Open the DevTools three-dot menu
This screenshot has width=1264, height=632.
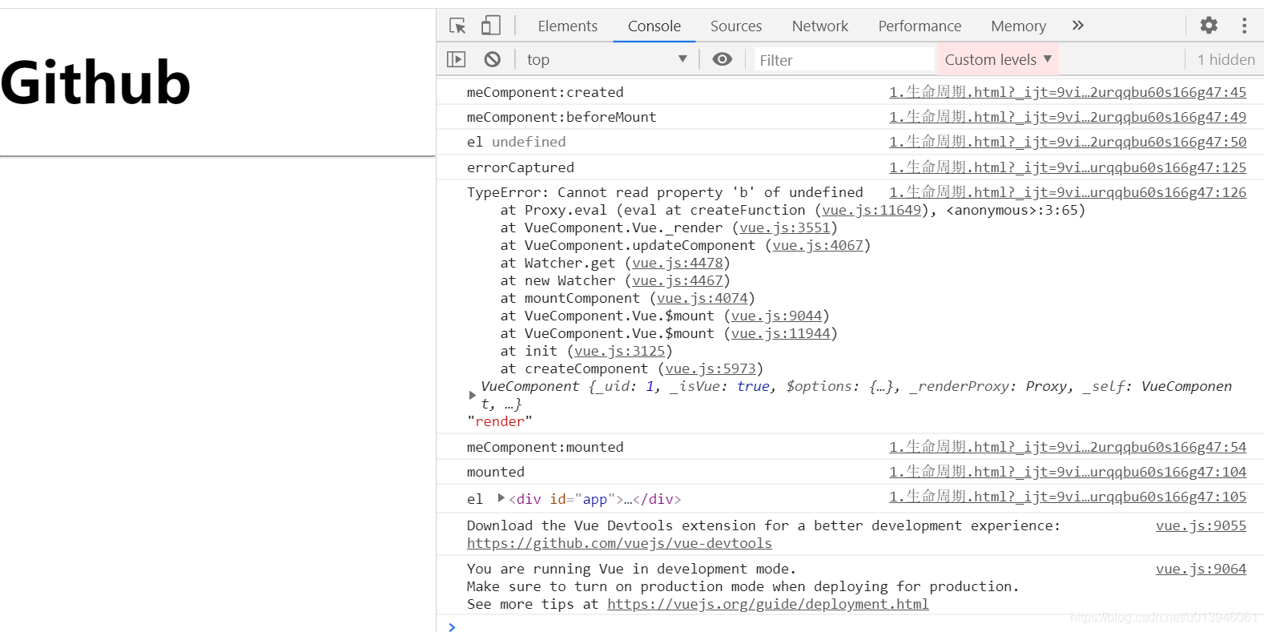1244,26
